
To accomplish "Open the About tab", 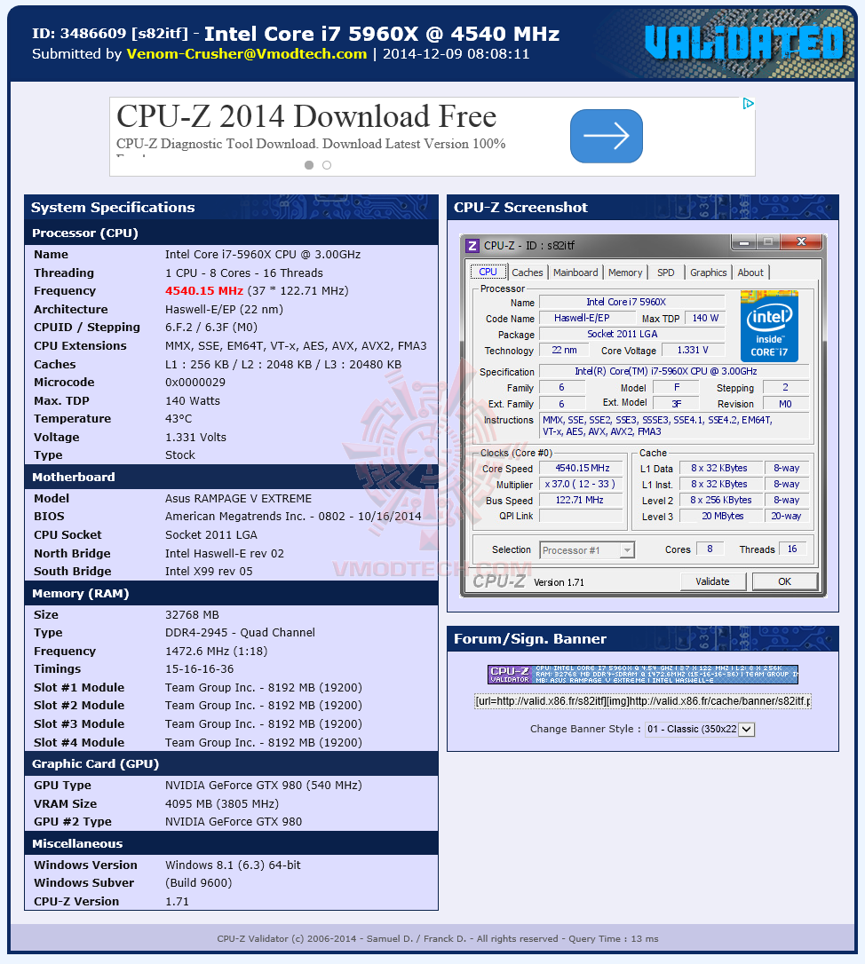I will 750,273.
